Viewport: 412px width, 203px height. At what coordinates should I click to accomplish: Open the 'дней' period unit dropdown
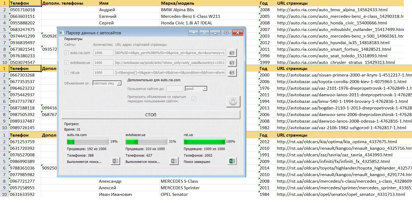click(x=196, y=89)
